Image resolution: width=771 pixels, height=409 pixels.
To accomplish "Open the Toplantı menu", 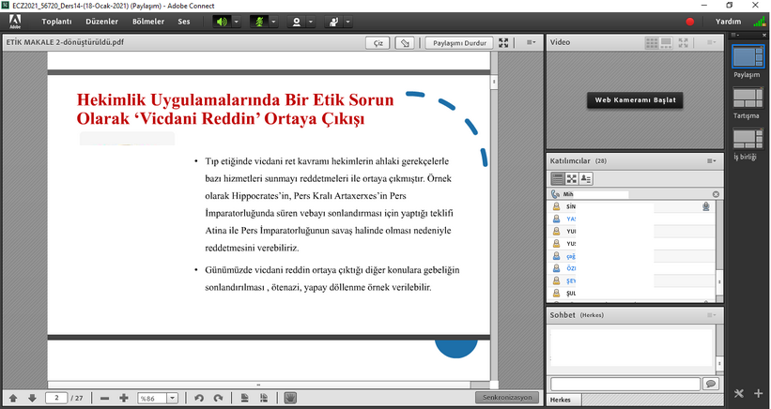I will click(x=56, y=22).
